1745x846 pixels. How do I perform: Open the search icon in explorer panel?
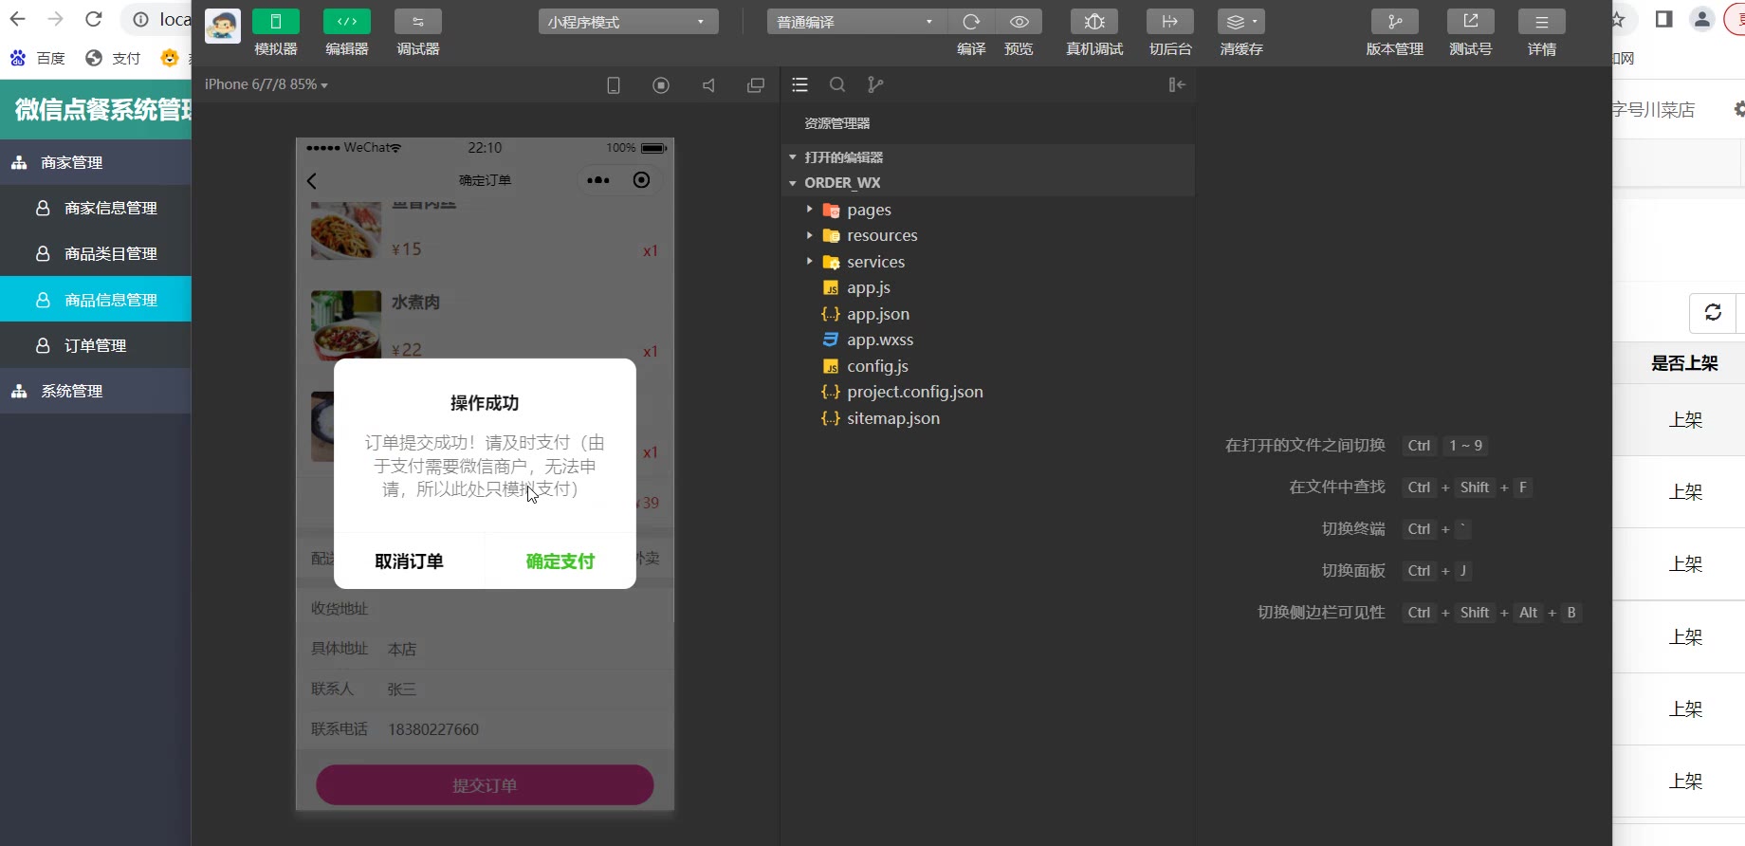coord(837,84)
